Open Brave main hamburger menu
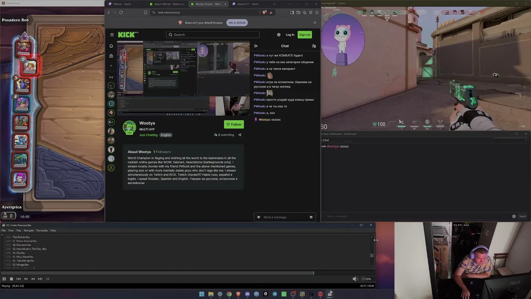Viewport: 531px width, 299px height. (317, 12)
